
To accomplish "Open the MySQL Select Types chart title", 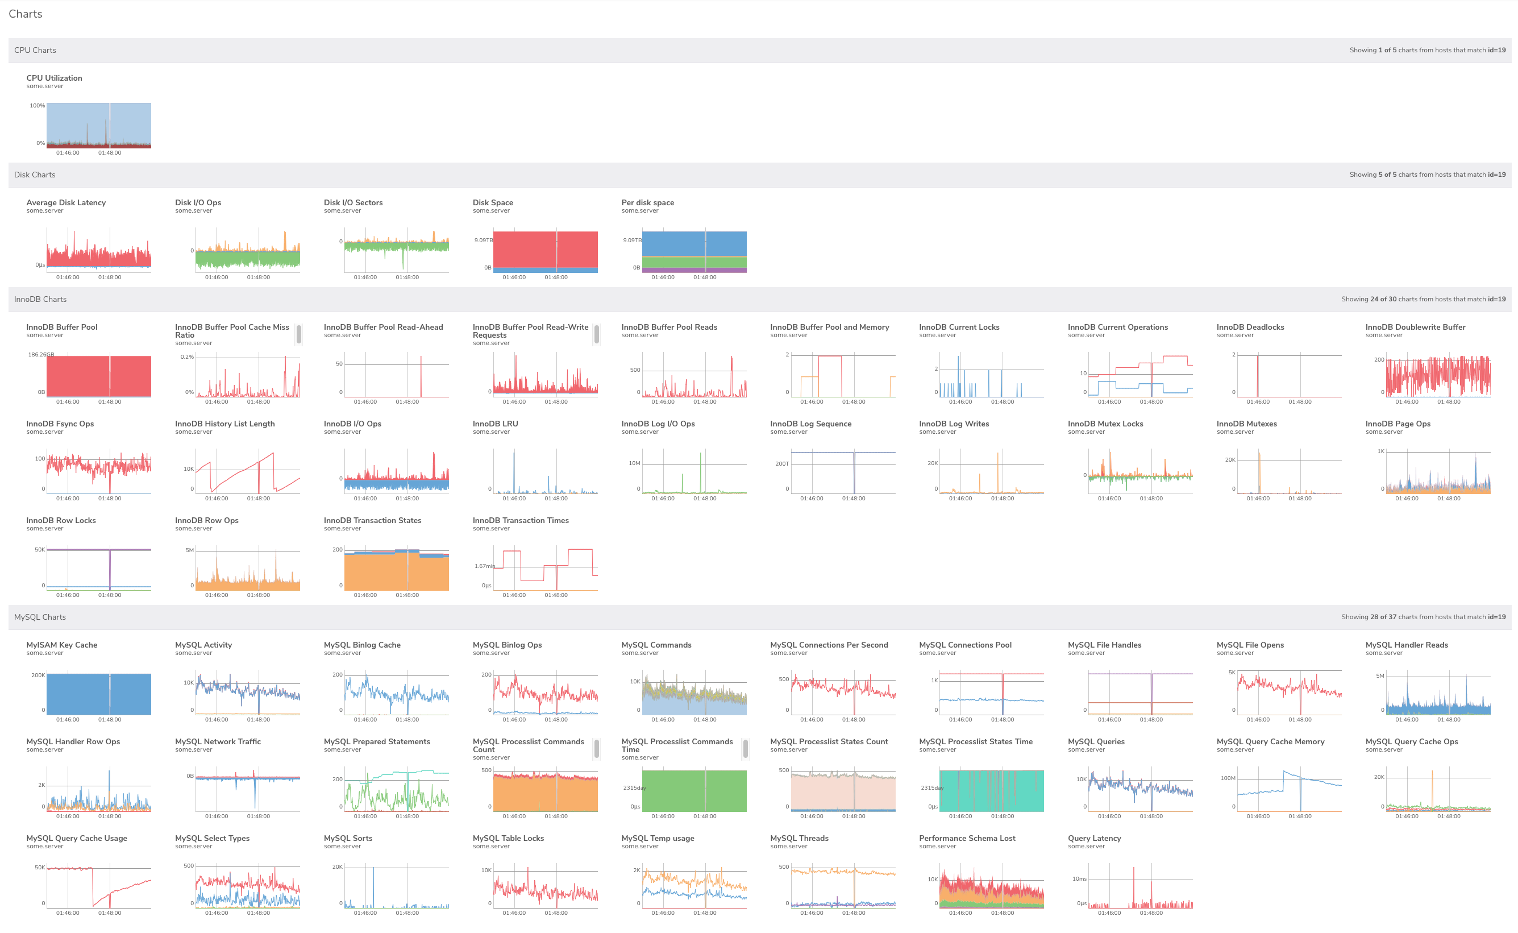I will 212,838.
